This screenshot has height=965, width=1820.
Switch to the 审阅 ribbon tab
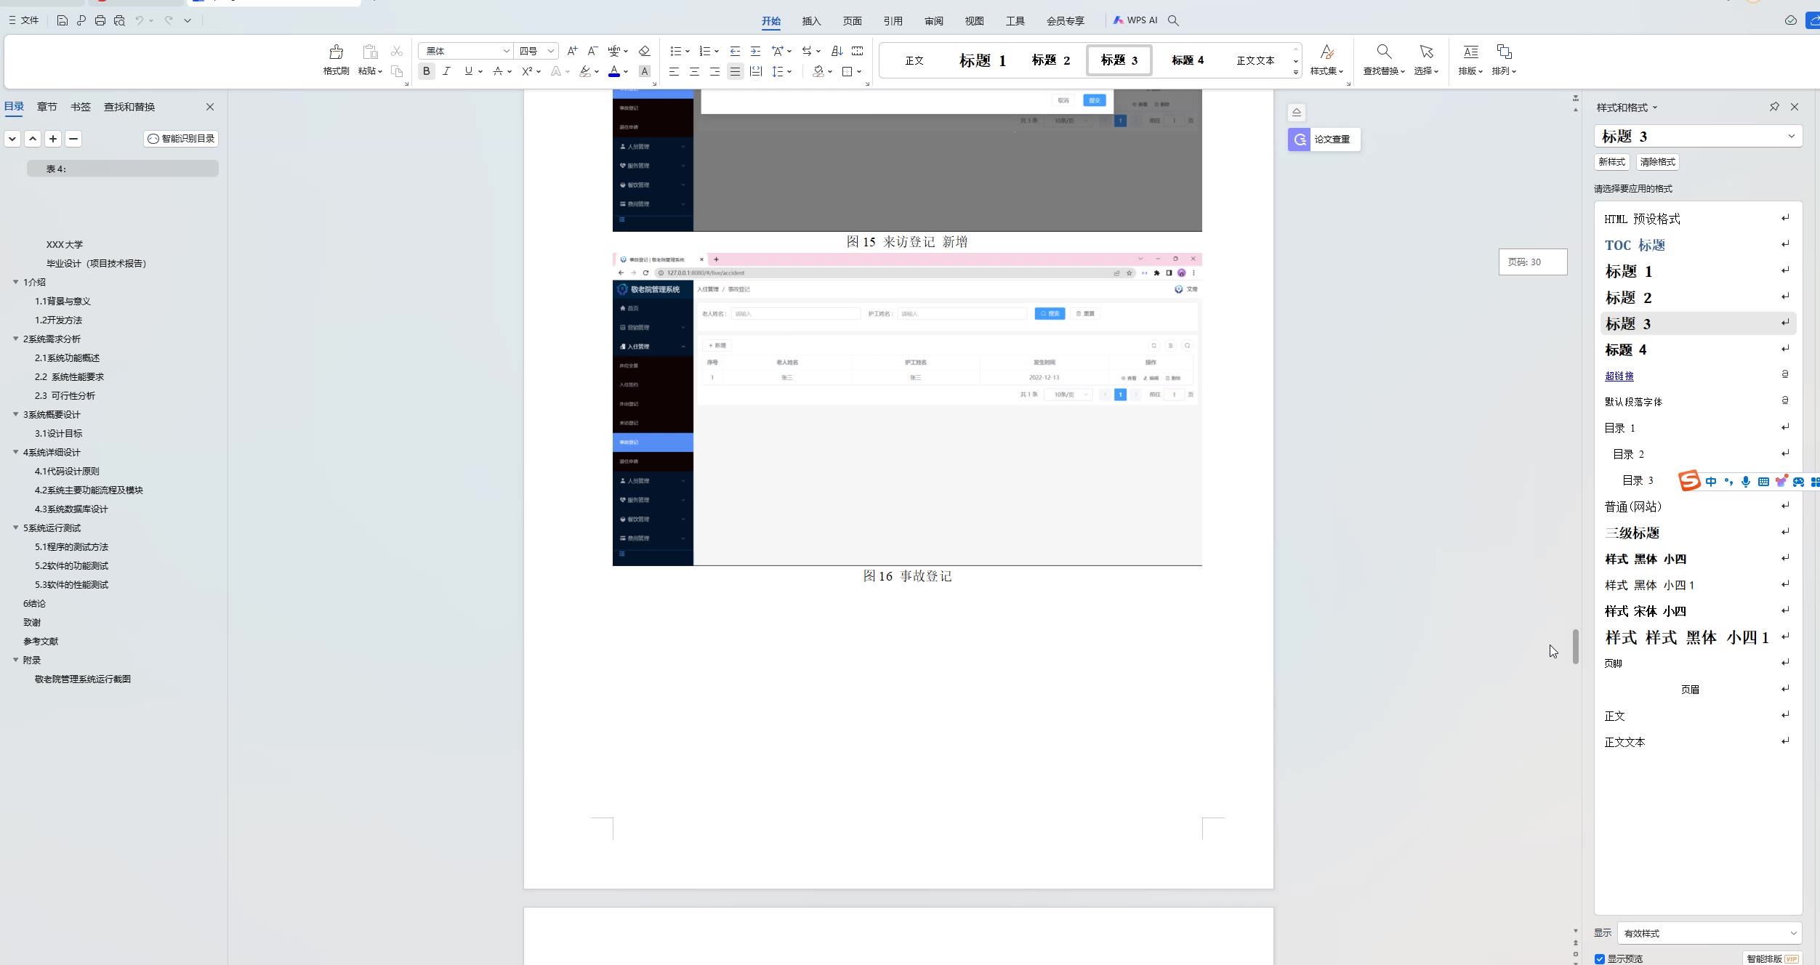coord(933,21)
